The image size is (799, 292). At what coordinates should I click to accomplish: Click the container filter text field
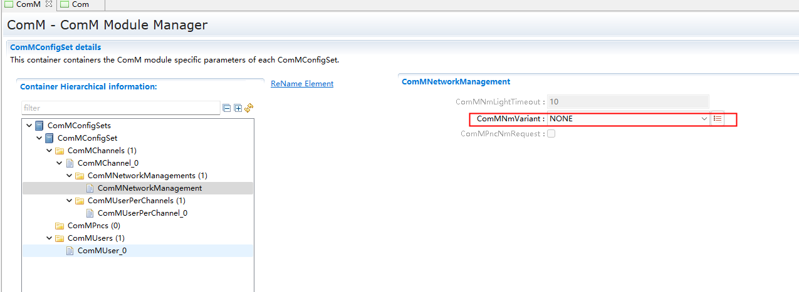pos(120,108)
